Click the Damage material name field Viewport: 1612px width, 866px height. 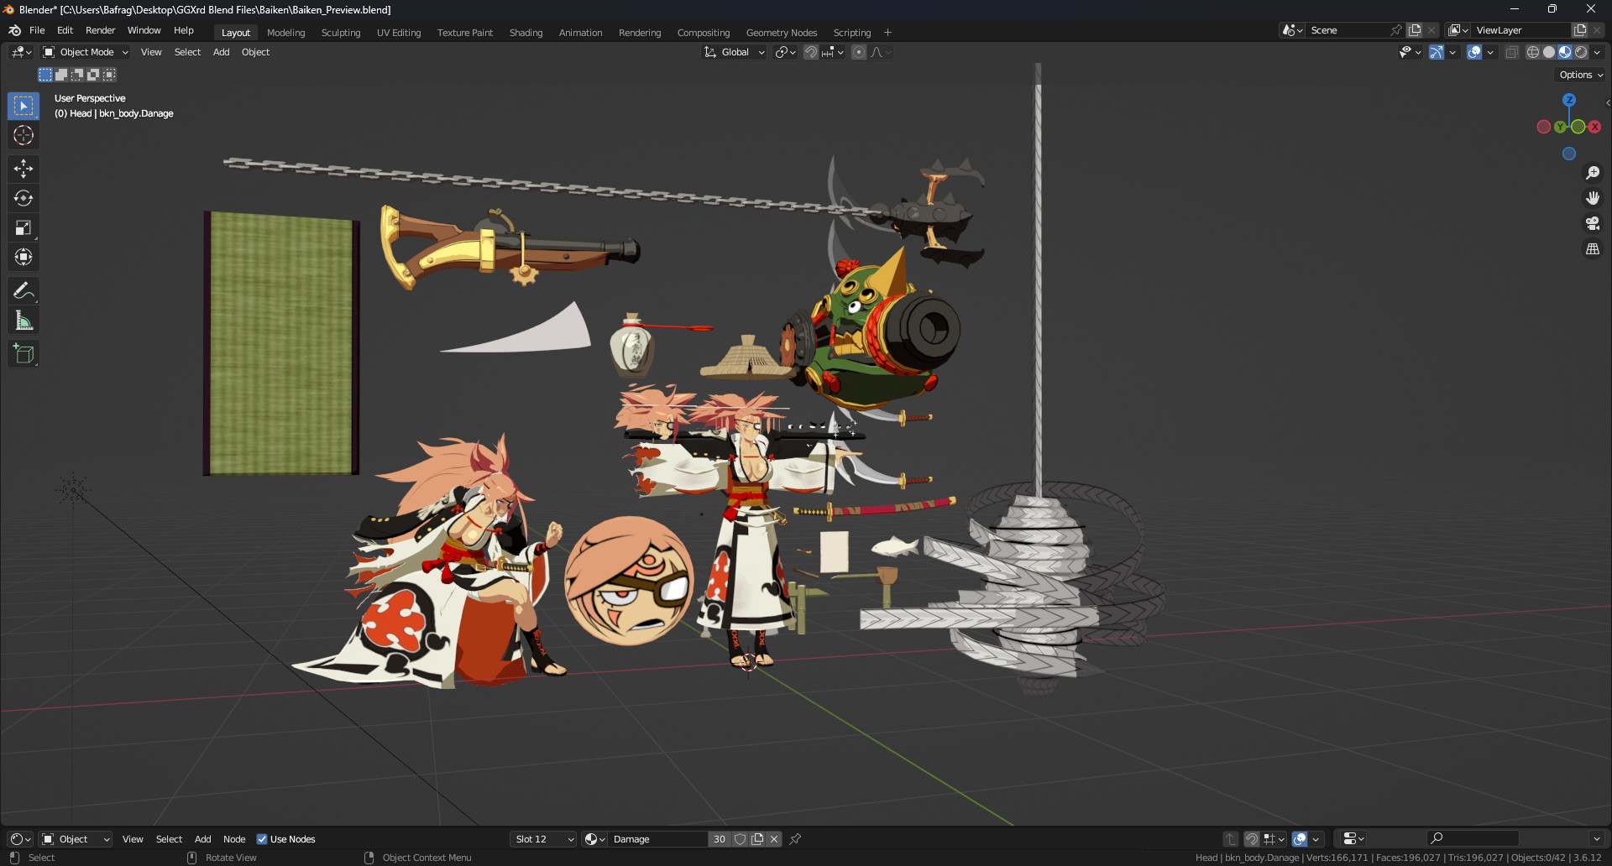[x=659, y=839]
